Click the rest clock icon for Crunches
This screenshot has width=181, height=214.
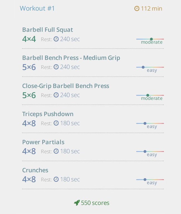click(56, 179)
